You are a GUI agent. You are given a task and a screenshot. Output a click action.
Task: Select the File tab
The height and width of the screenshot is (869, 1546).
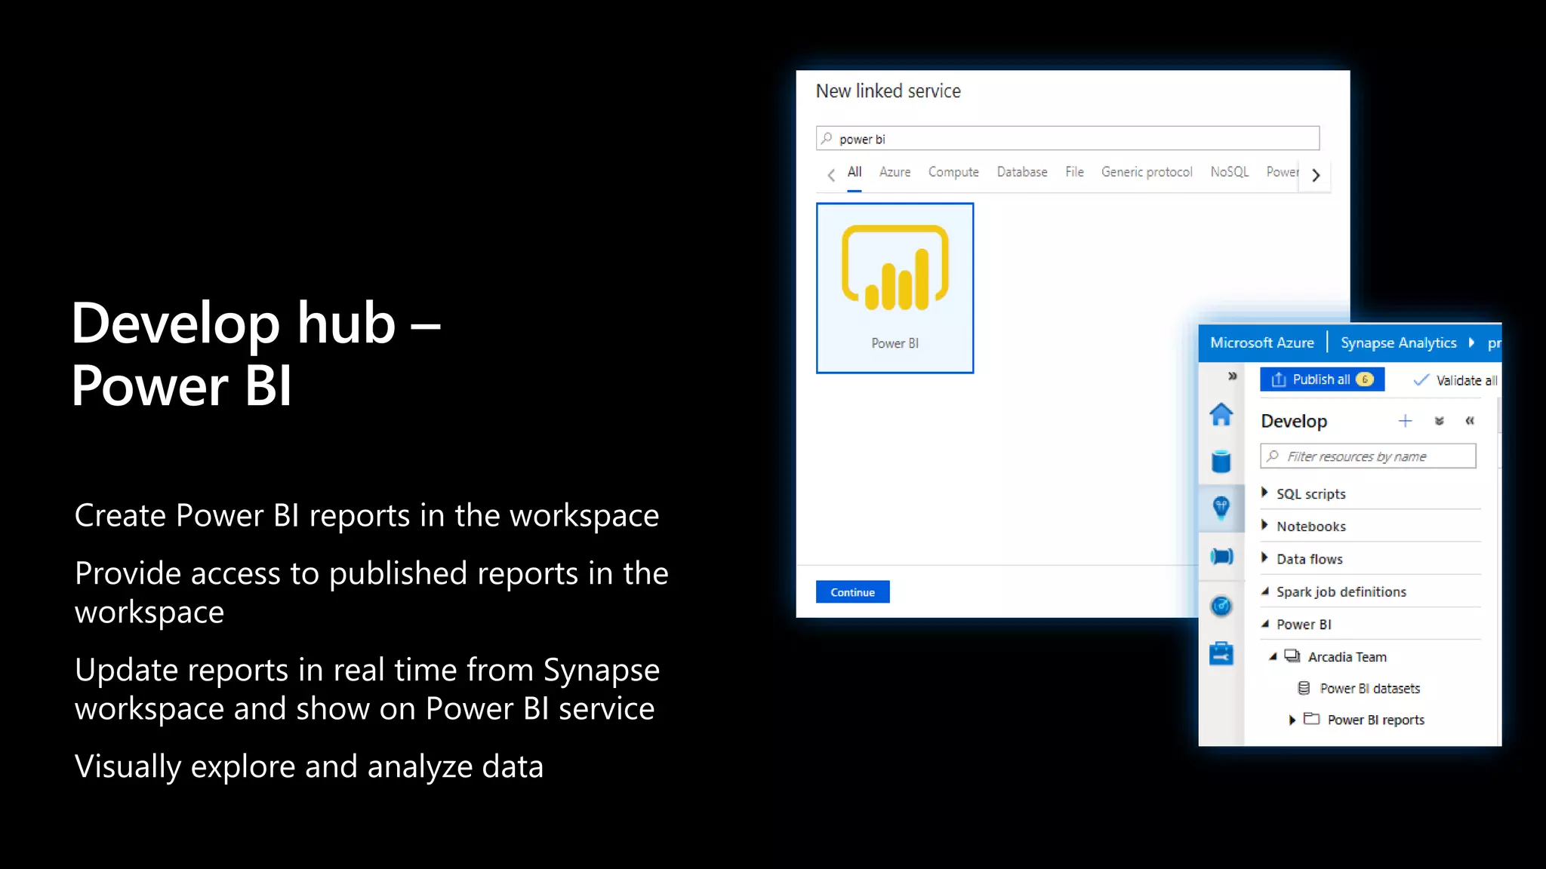[x=1074, y=172]
